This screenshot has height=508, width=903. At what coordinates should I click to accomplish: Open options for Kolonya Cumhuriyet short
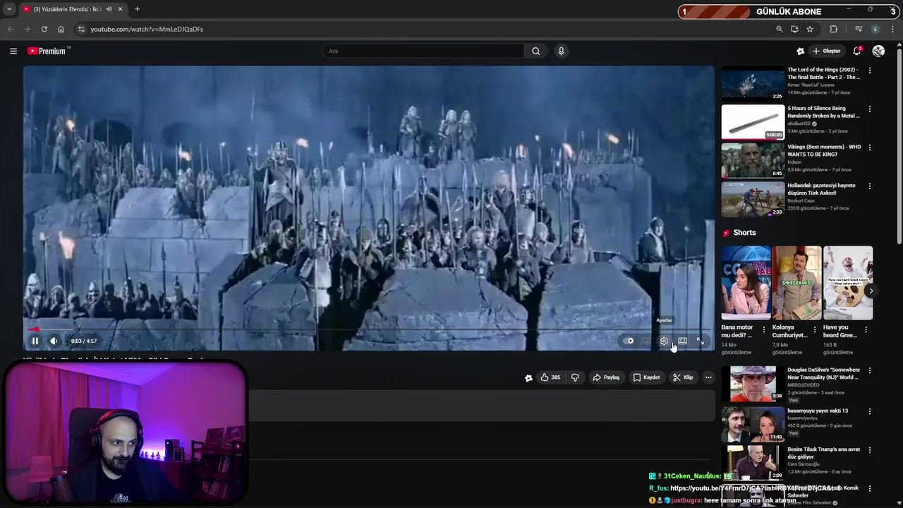click(x=815, y=329)
